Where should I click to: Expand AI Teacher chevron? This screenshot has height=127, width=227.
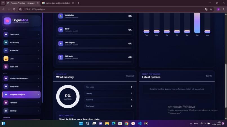(38, 50)
